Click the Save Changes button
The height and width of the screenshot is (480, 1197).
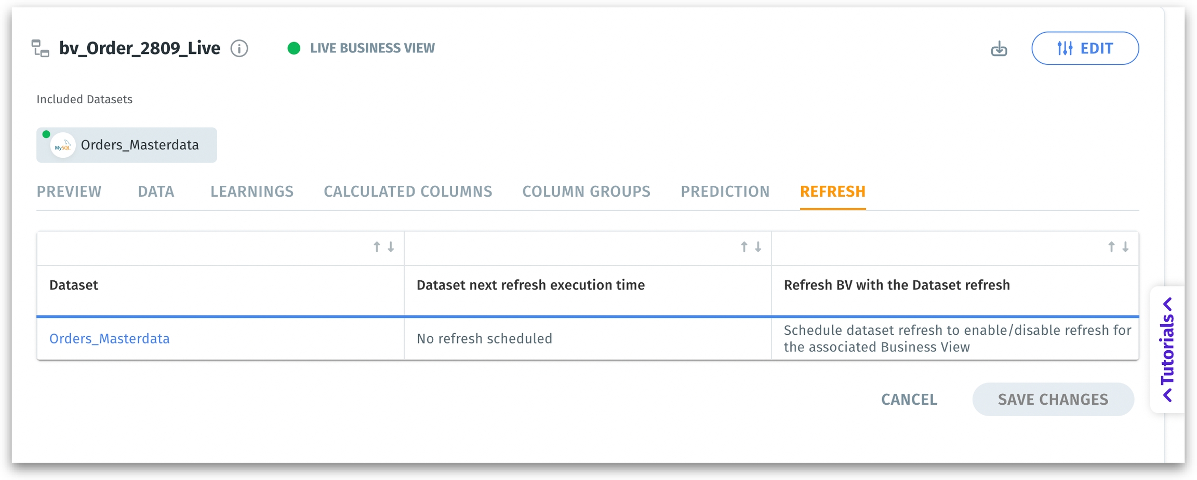click(1053, 399)
